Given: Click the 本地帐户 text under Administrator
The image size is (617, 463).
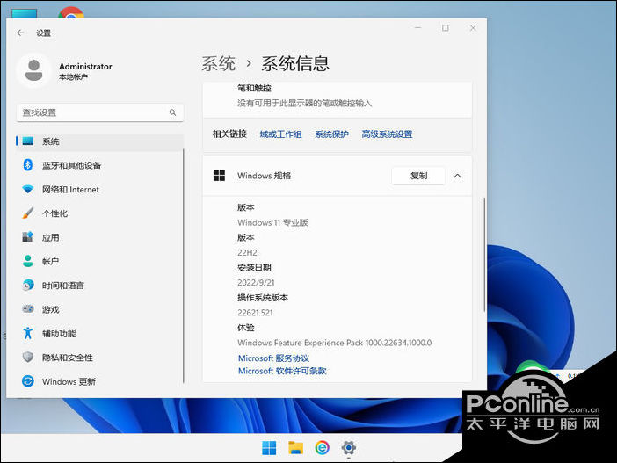Looking at the screenshot, I should pos(73,76).
